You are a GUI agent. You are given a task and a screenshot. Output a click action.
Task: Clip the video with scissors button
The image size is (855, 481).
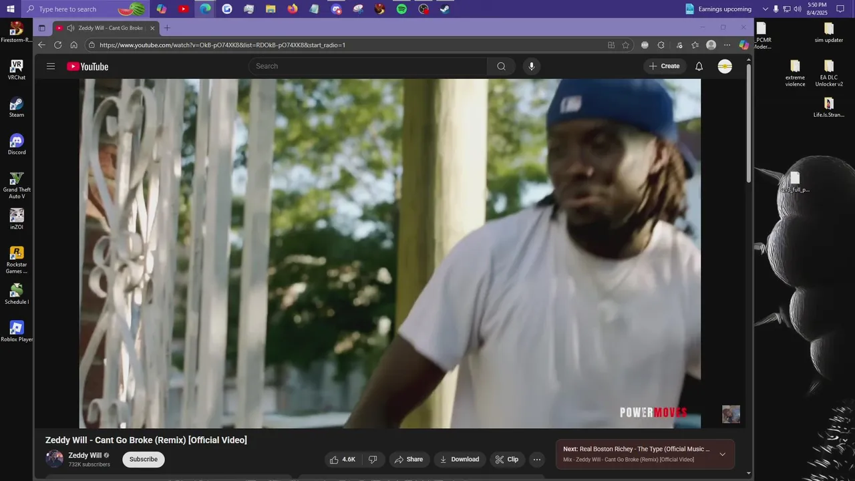pyautogui.click(x=507, y=460)
